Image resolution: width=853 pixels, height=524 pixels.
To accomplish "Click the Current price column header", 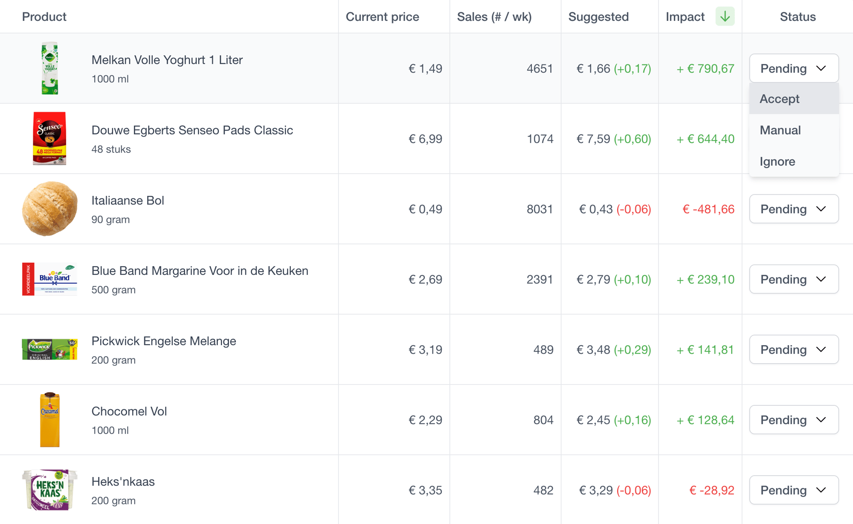I will click(382, 17).
